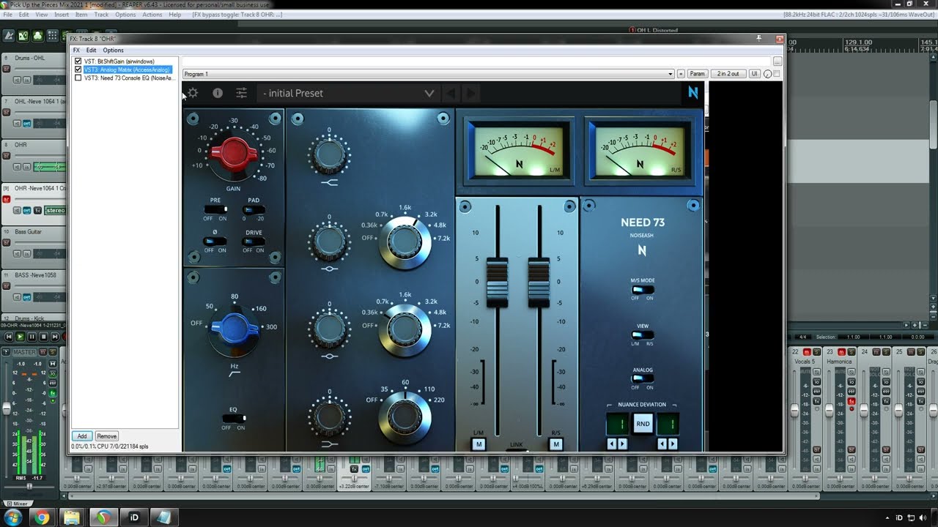This screenshot has height=527, width=938.
Task: Open the Insert menu
Action: pyautogui.click(x=62, y=15)
